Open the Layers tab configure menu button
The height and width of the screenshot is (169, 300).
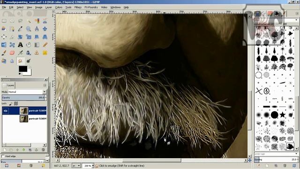(45, 85)
